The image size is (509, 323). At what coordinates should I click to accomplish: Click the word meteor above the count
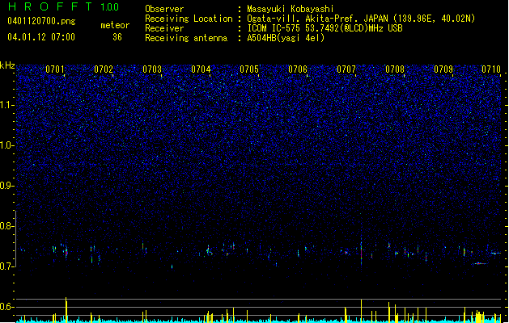coord(115,25)
